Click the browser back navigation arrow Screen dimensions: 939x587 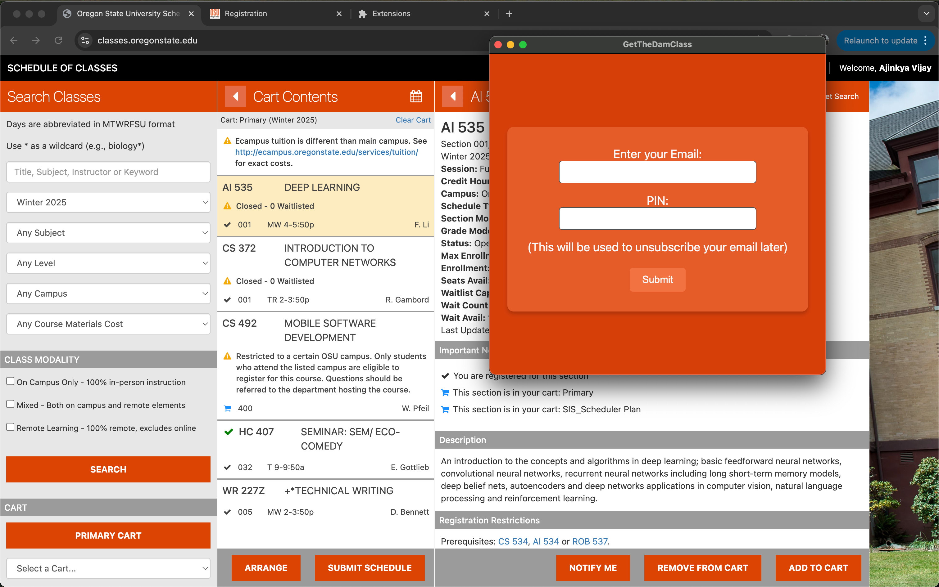pyautogui.click(x=14, y=40)
